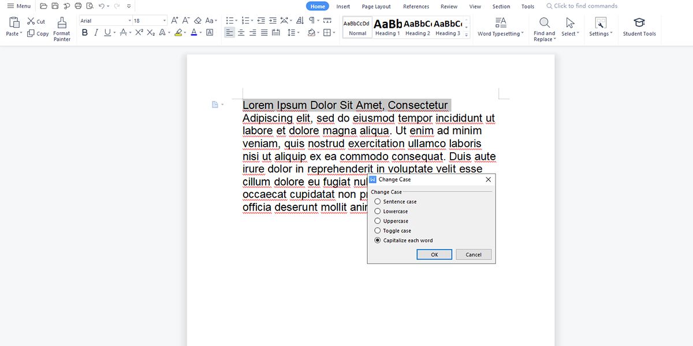Confirm with the OK button

pos(434,254)
